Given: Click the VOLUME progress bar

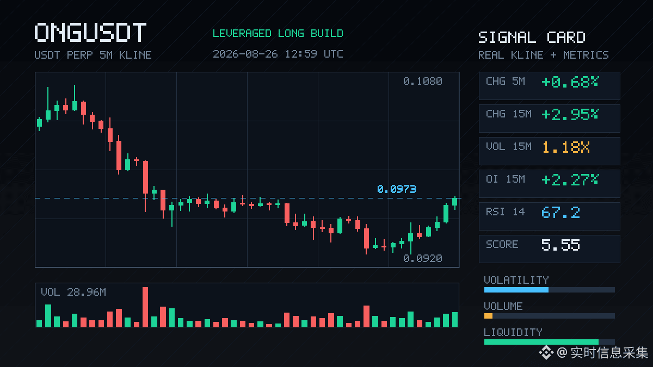Looking at the screenshot, I should (549, 316).
